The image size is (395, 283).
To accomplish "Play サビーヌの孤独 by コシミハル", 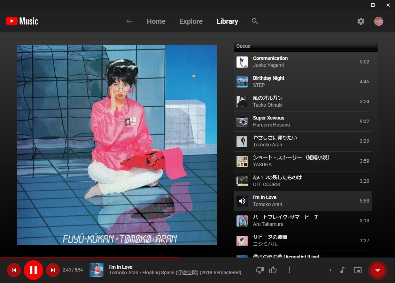I will click(303, 241).
